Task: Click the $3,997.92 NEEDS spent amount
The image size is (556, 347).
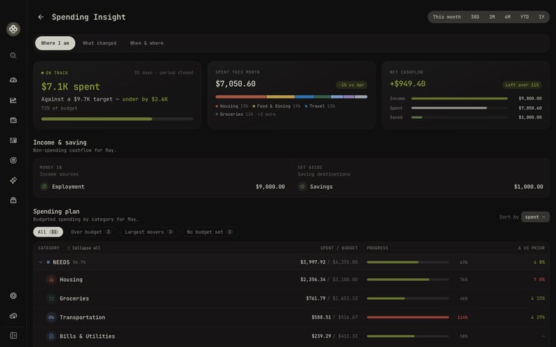Action: [313, 262]
